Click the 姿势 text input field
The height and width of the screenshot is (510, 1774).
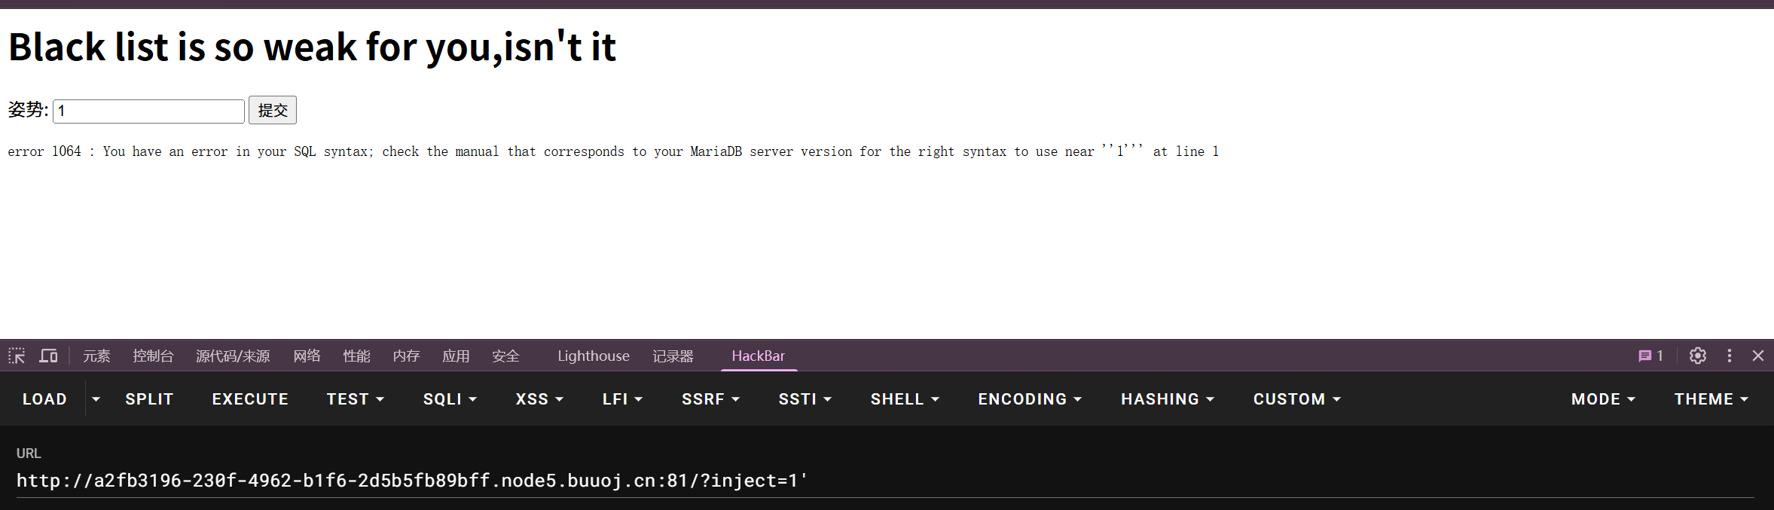148,111
